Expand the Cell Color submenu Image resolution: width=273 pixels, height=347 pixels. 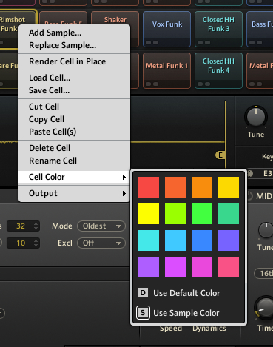74,177
